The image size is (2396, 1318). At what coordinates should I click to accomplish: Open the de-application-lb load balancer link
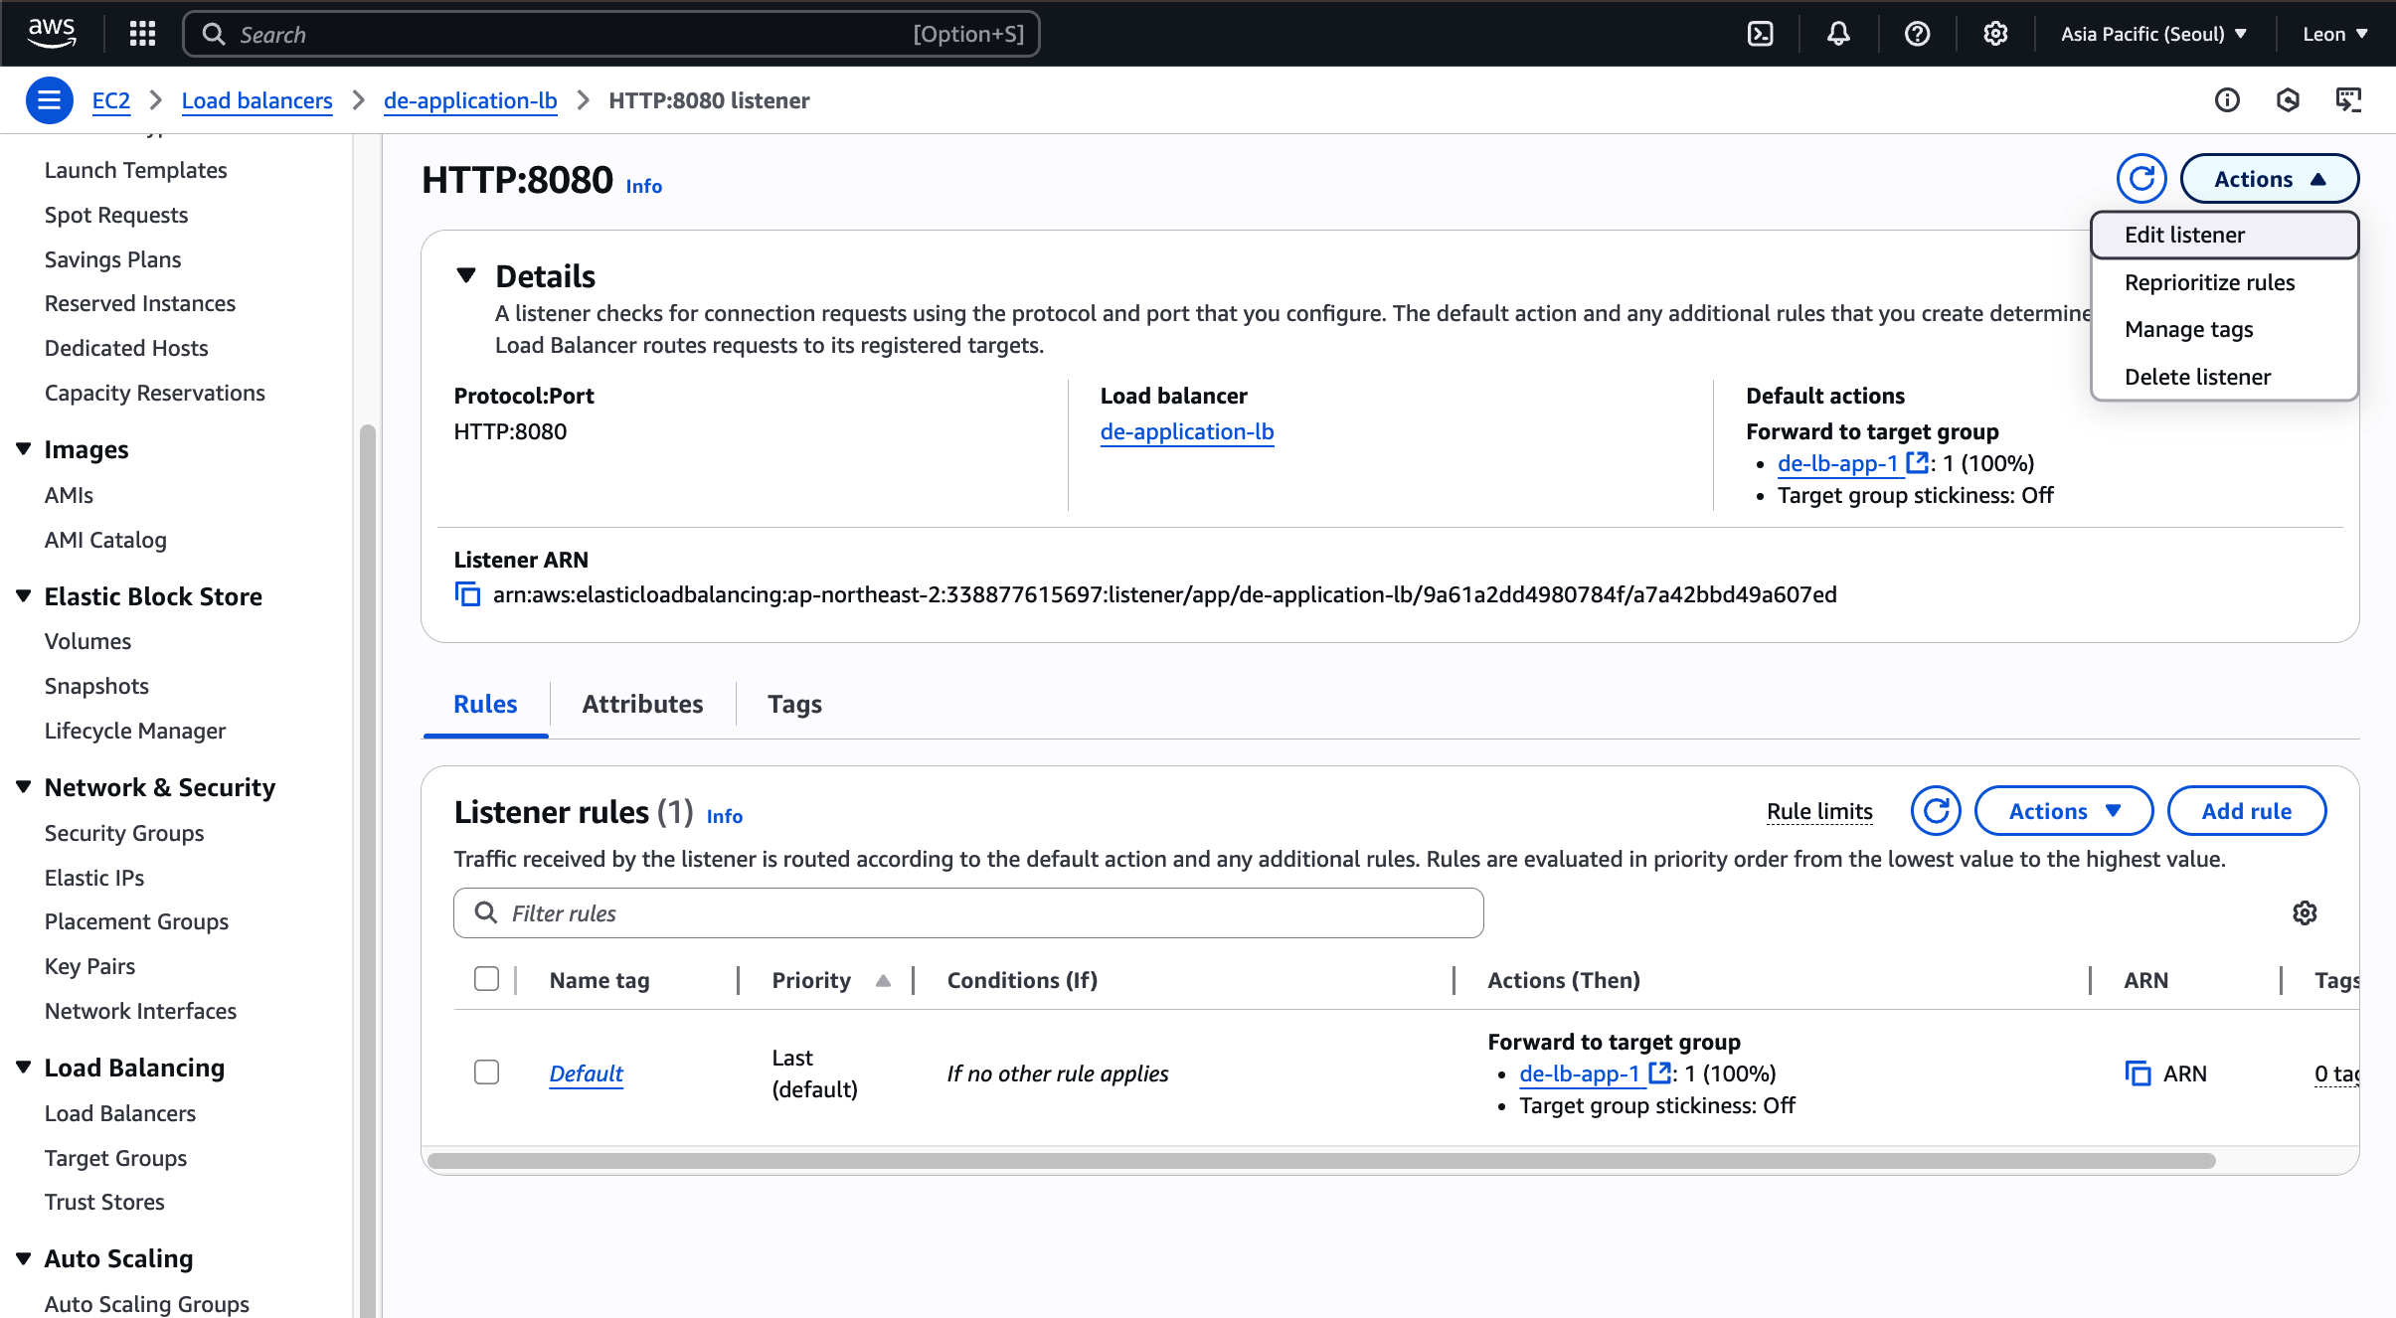pos(1186,431)
